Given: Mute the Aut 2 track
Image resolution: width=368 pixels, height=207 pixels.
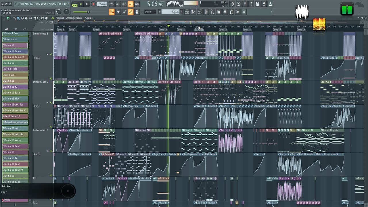Looking at the screenshot, I should 51,126.
